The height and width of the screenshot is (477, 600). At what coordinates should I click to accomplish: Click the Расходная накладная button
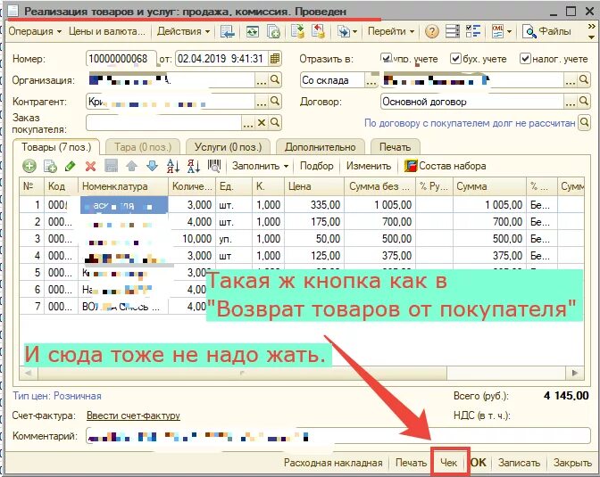click(333, 463)
